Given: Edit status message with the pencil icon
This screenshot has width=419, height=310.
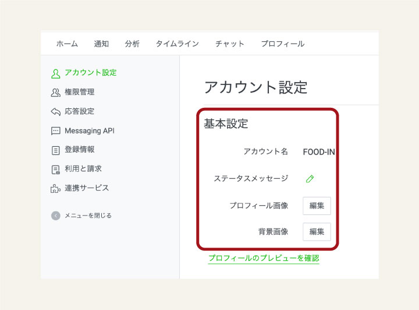Looking at the screenshot, I should [x=310, y=179].
